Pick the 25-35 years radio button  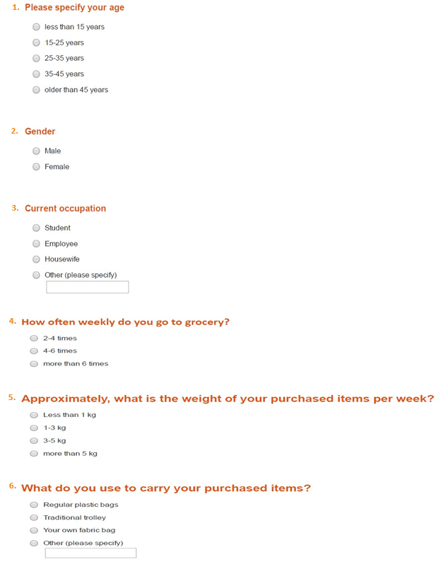[37, 58]
